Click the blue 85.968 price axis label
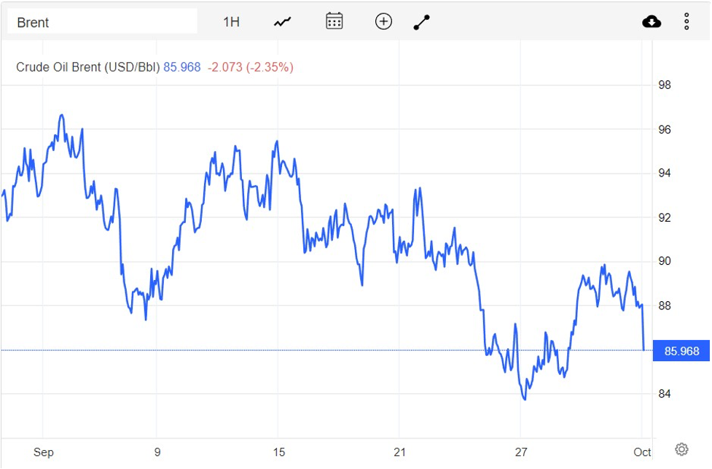Image resolution: width=712 pixels, height=469 pixels. [x=681, y=352]
